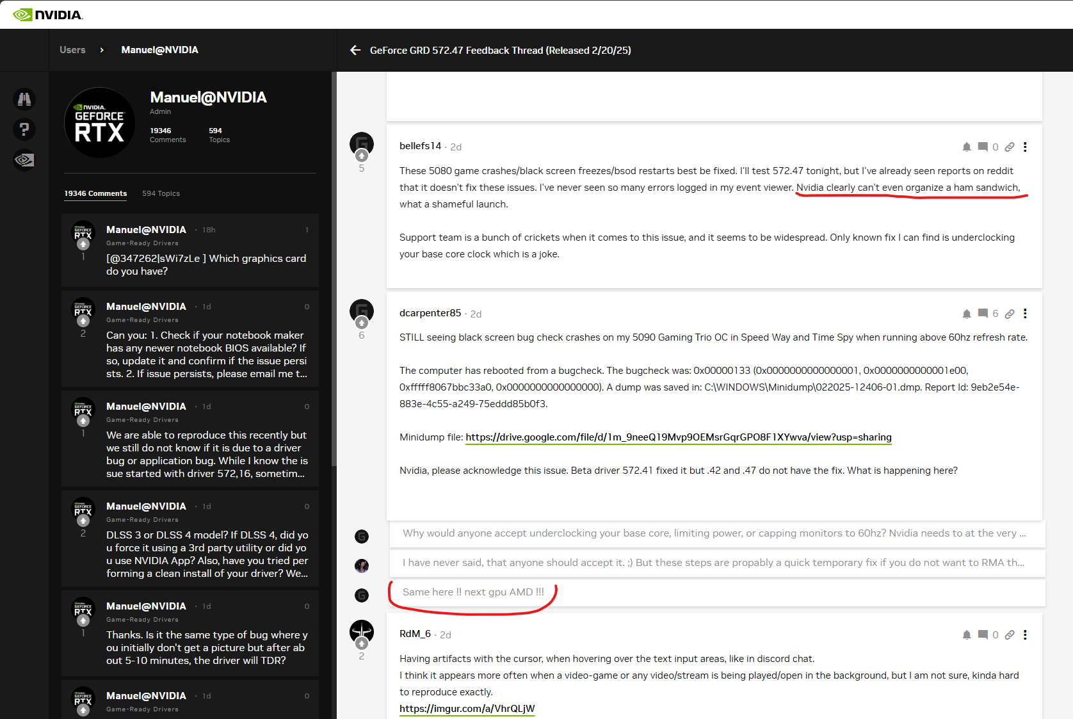
Task: Click the 19346 Comments stat under profile name
Action: (168, 134)
